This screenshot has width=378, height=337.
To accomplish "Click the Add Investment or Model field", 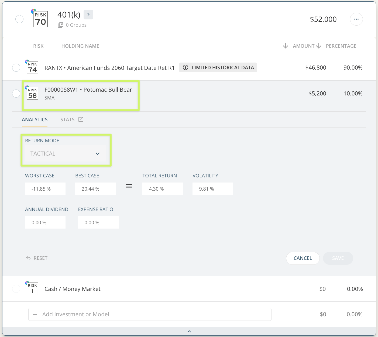I will pyautogui.click(x=150, y=314).
